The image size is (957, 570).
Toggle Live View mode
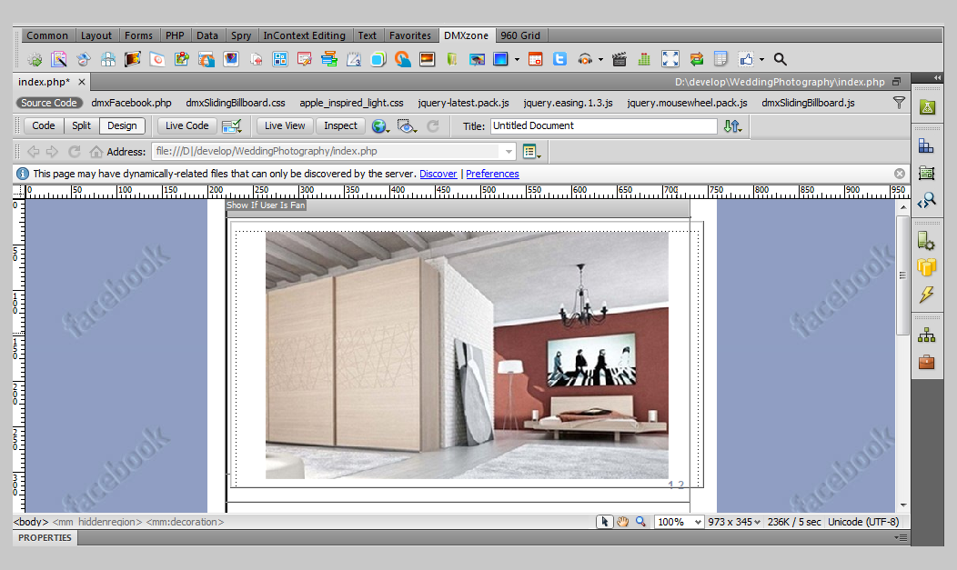[x=285, y=125]
